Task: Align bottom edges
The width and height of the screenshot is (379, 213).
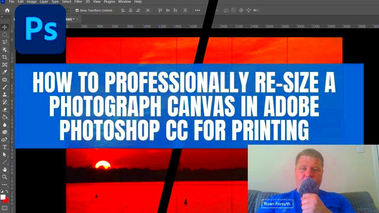Action: coord(175,10)
